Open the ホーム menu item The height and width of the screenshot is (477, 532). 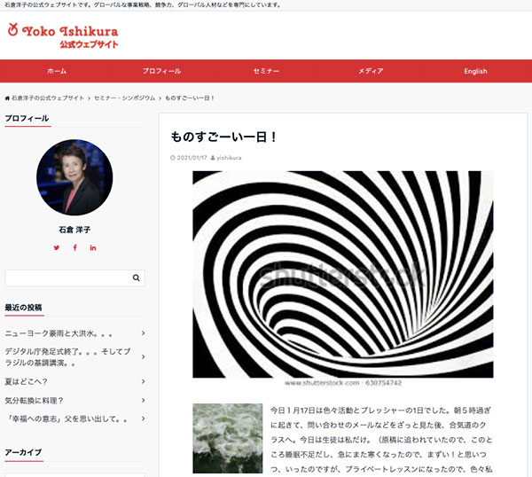click(57, 71)
